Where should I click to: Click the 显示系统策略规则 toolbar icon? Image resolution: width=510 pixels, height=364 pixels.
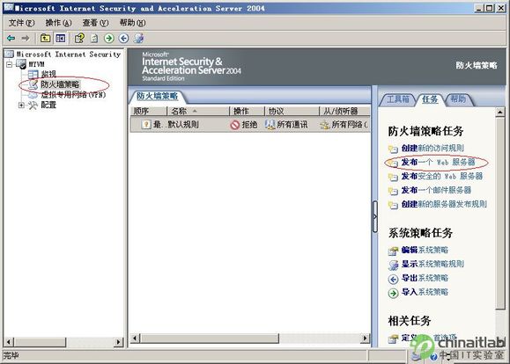coord(139,39)
